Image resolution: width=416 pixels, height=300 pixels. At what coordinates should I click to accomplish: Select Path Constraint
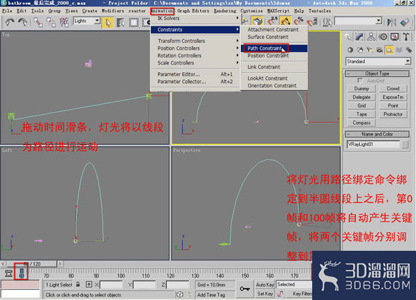pos(274,48)
